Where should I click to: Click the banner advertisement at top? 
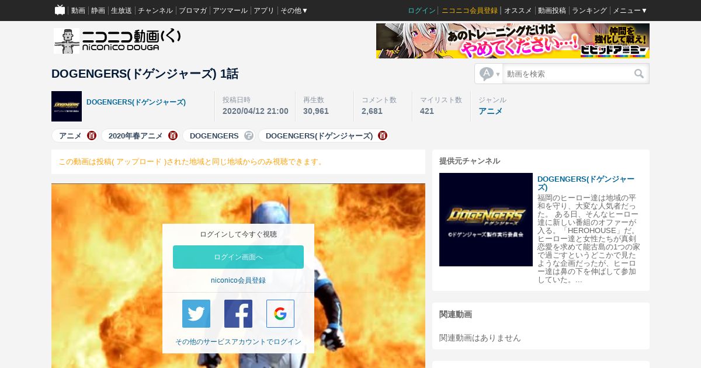click(x=513, y=41)
